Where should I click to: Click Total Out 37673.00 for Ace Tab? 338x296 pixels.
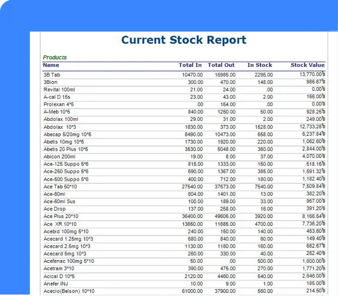225,187
